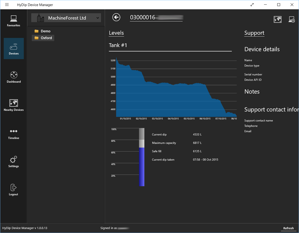The height and width of the screenshot is (233, 299).
Task: Click the tank level gauge bar
Action: coord(142,157)
